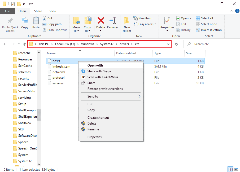Image resolution: width=240 pixels, height=172 pixels.
Task: Open the security folder in navigation pane
Action: 24,78
